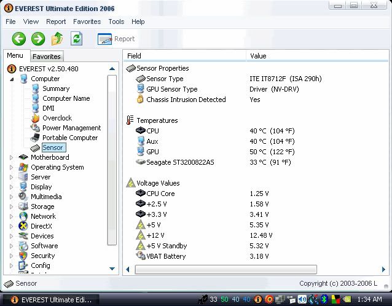This screenshot has width=392, height=306.
Task: Click the horizontal scrollbar thumb in details
Action: click(x=226, y=269)
